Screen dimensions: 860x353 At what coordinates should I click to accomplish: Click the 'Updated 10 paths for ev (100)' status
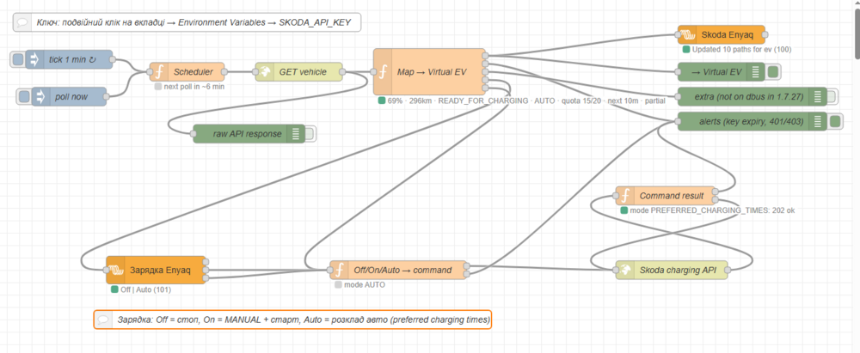[741, 49]
